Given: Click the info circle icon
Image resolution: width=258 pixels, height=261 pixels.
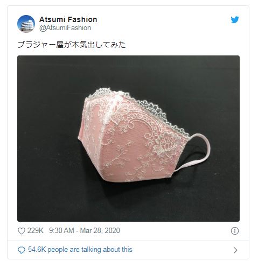Looking at the screenshot, I should 235,231.
